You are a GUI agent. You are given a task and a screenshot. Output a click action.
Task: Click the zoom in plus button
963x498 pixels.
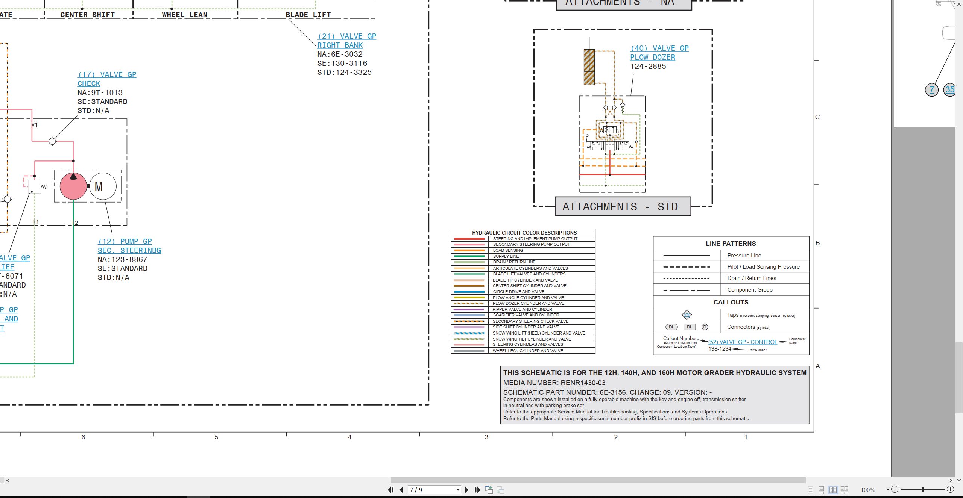950,489
